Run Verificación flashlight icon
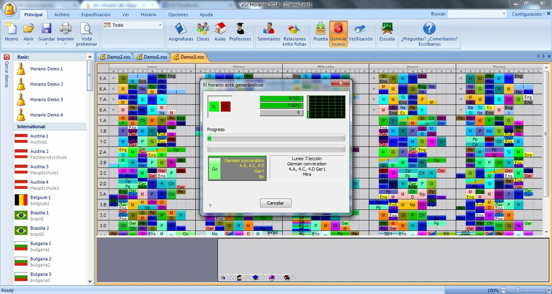This screenshot has height=294, width=552. 360,29
